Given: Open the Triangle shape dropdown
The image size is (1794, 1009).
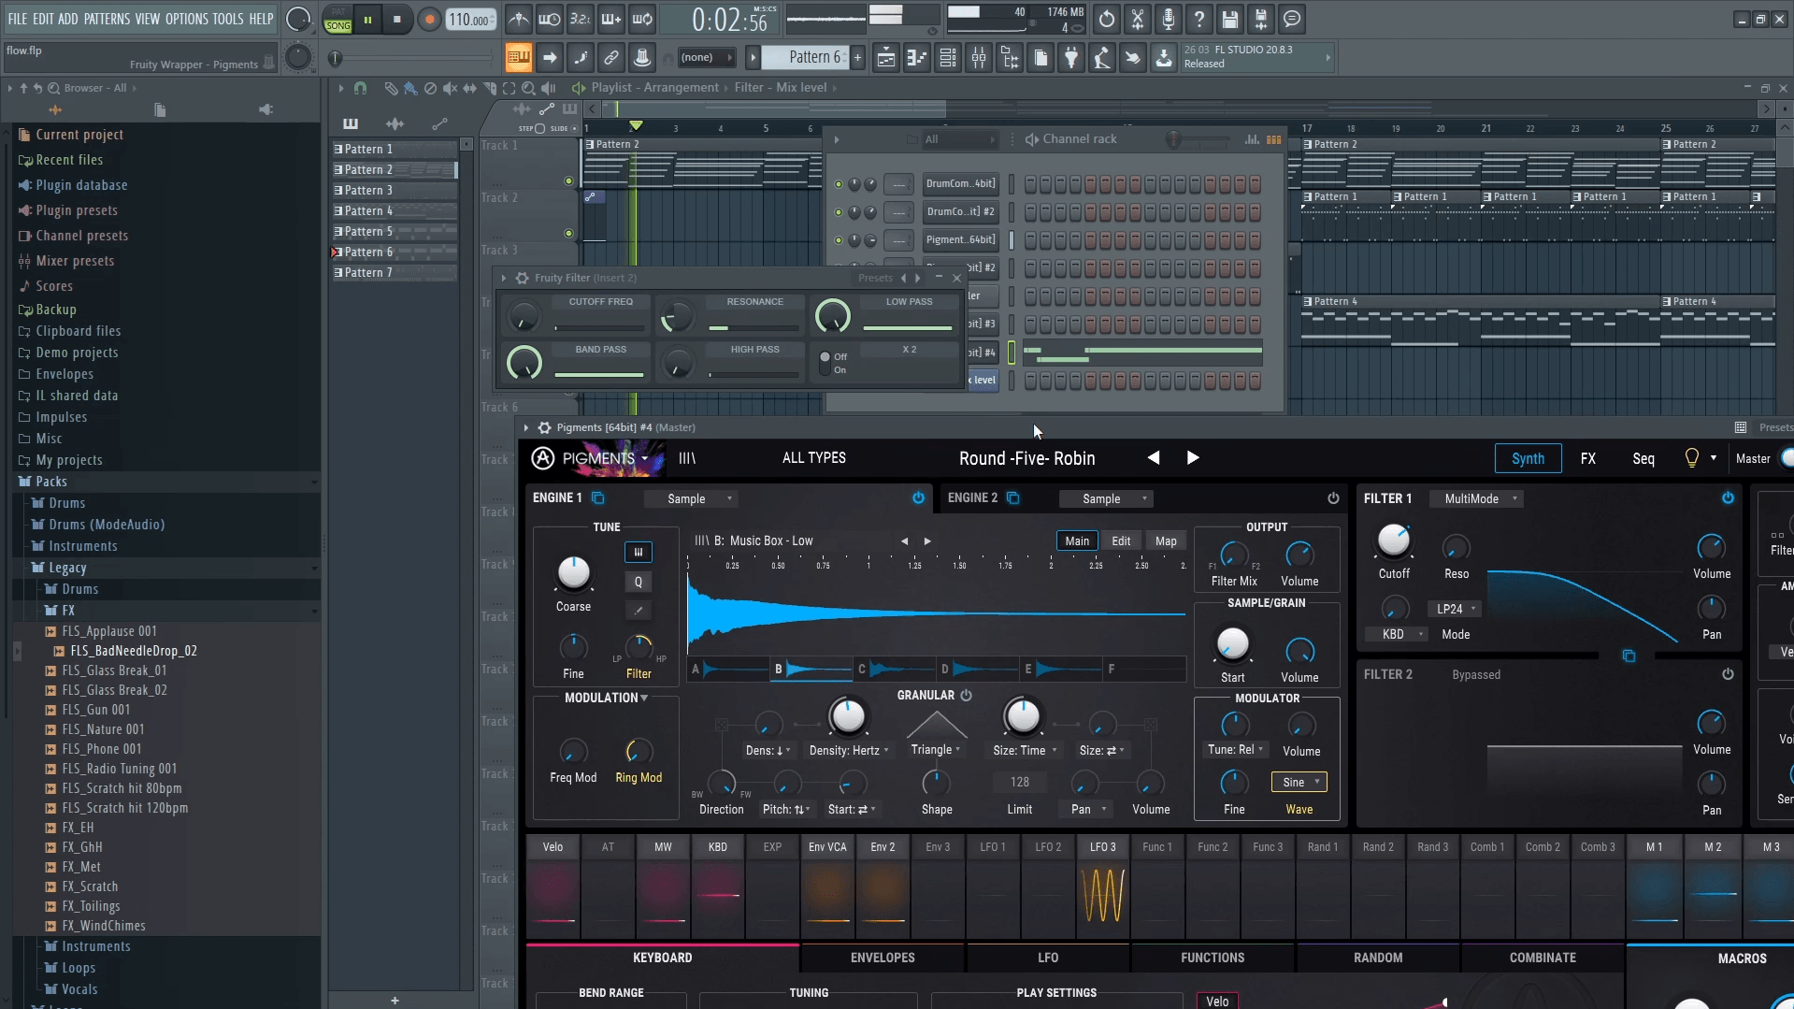Looking at the screenshot, I should pyautogui.click(x=937, y=750).
